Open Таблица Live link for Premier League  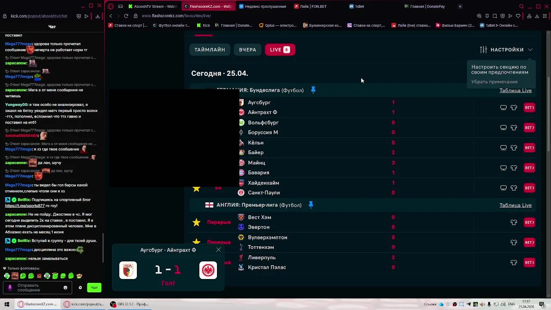coord(515,205)
